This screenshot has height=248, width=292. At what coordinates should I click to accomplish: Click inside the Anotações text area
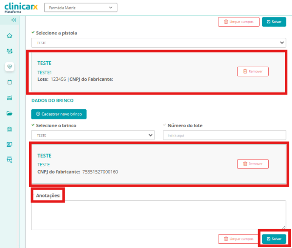point(158,215)
